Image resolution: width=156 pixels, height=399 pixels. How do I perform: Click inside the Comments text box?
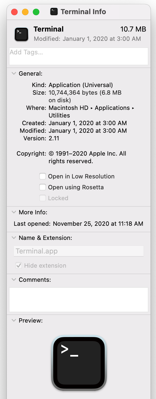pos(79,300)
